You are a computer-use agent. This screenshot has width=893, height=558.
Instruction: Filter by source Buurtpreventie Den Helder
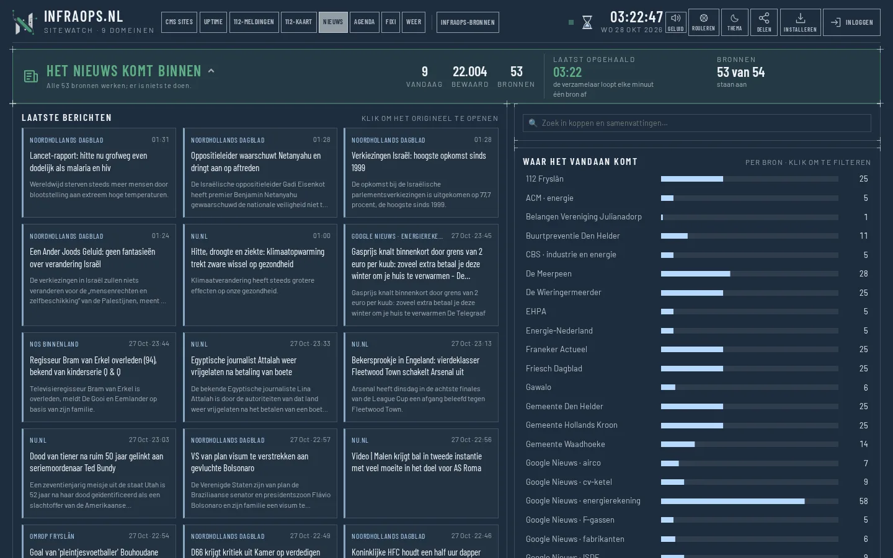point(697,236)
